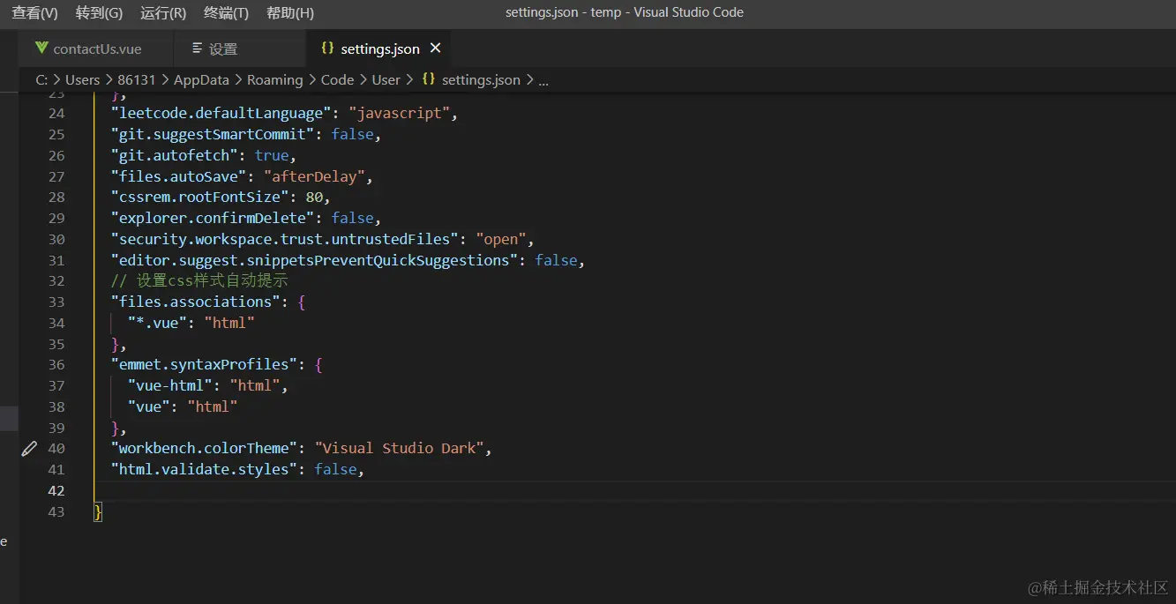Screen dimensions: 1176x604
Task: Click the C: breadcrumb segment
Action: (41, 79)
